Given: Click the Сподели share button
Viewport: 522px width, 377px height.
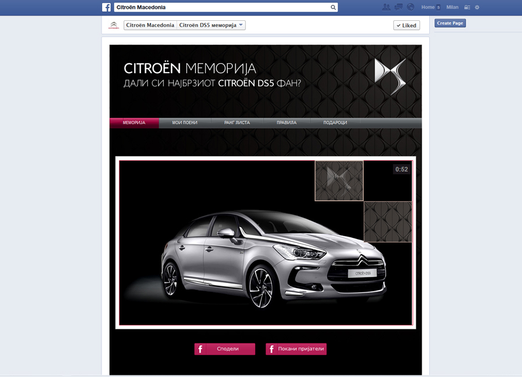Looking at the screenshot, I should tap(224, 349).
